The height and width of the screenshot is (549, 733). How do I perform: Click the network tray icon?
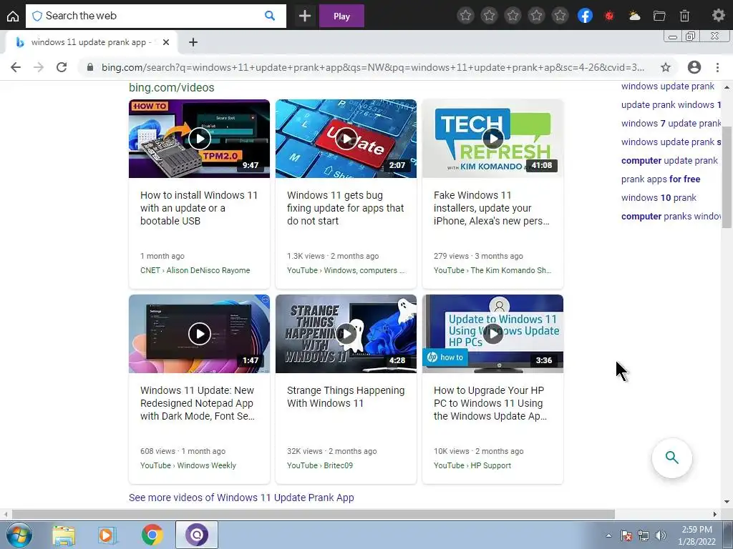point(644,535)
